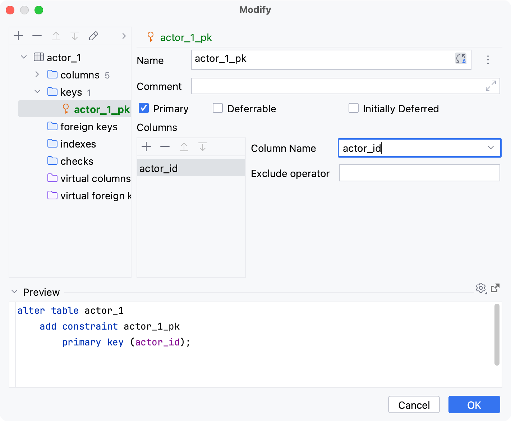Enable the Deferrable option
The width and height of the screenshot is (511, 421).
pos(218,108)
